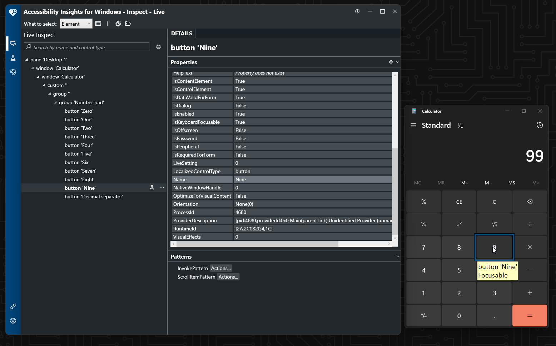Open Calculator history clock icon
Screen dimensions: 556x346
(x=540, y=125)
